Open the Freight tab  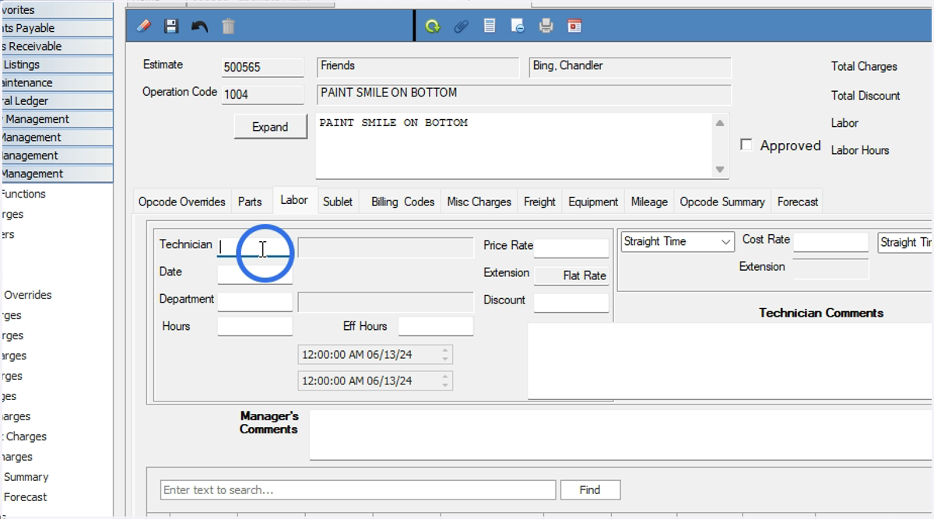tap(539, 202)
